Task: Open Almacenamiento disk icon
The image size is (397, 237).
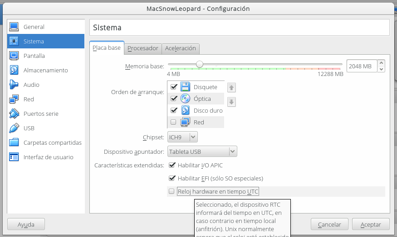Action: [14, 70]
